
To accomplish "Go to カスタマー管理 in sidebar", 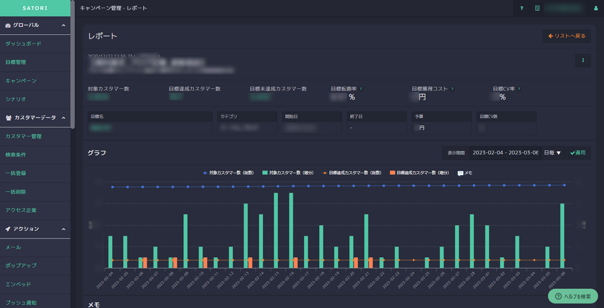I will [x=23, y=136].
